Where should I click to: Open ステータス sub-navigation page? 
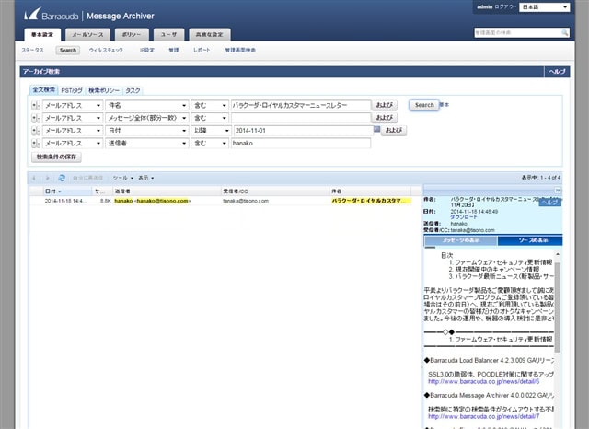(x=33, y=50)
